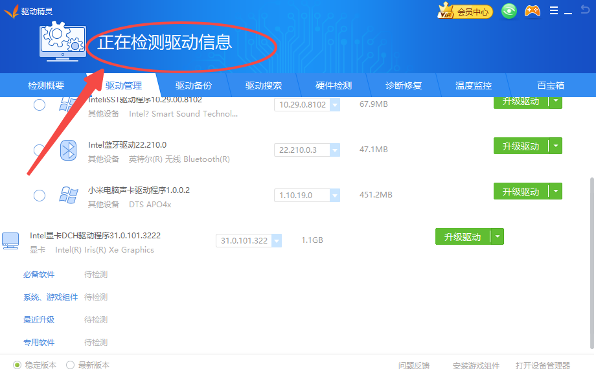Select the 必备软件 category link
Viewport: 596px width, 375px height.
pyautogui.click(x=39, y=275)
